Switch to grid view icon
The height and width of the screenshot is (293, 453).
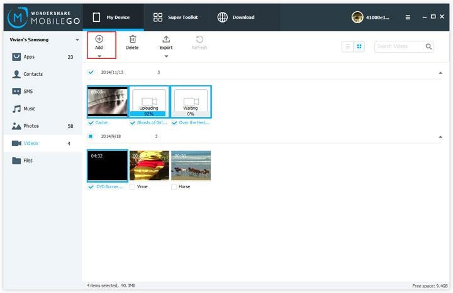click(x=359, y=46)
